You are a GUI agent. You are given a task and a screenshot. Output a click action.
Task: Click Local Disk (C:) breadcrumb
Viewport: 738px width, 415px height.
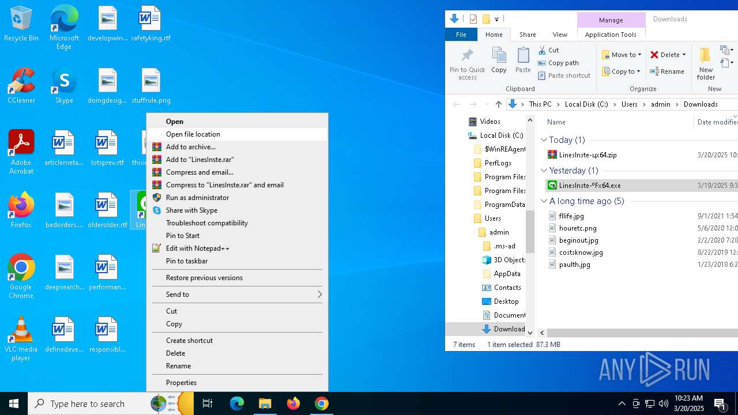586,104
